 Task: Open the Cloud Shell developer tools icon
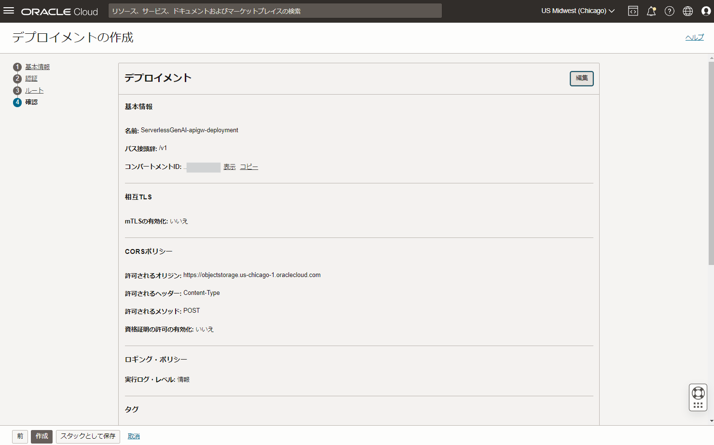633,11
